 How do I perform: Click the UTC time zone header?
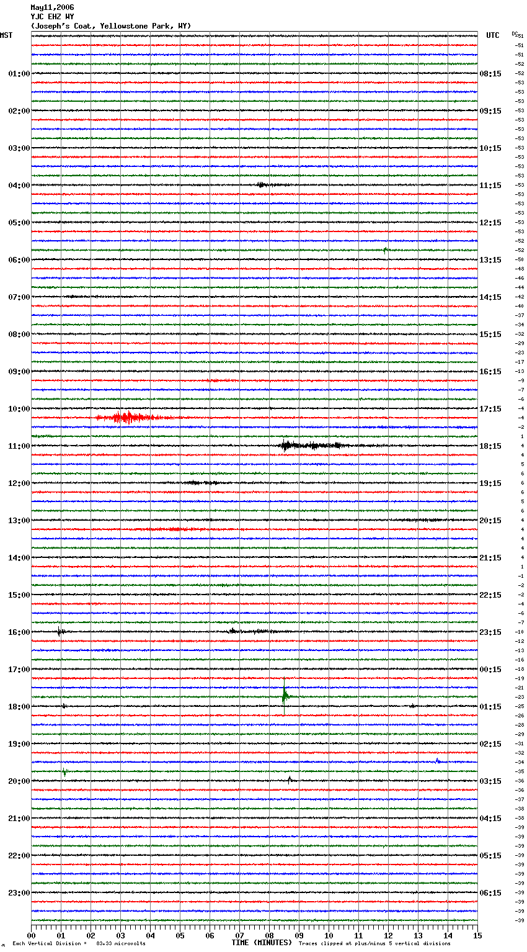pos(493,35)
